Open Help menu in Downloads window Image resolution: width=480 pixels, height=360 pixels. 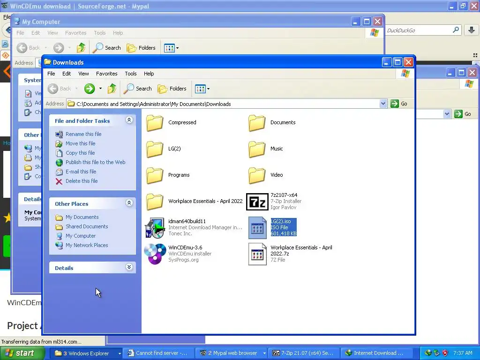tap(149, 74)
